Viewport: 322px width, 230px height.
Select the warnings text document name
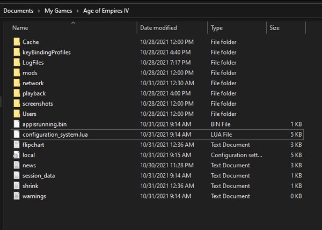click(34, 196)
